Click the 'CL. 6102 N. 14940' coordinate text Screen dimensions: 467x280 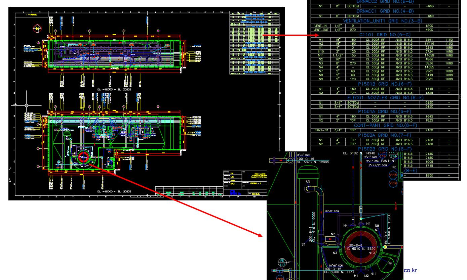point(359,153)
